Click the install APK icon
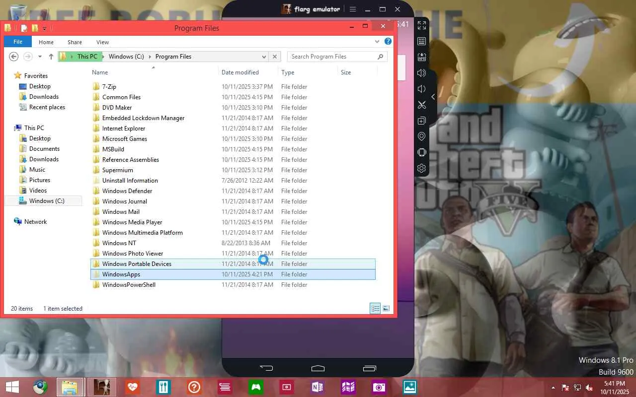This screenshot has height=397, width=636. pos(422,57)
